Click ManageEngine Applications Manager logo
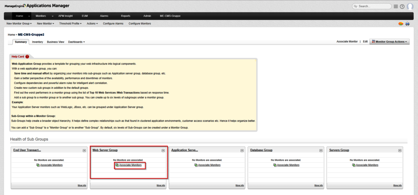This screenshot has height=195, width=418. pyautogui.click(x=37, y=6)
